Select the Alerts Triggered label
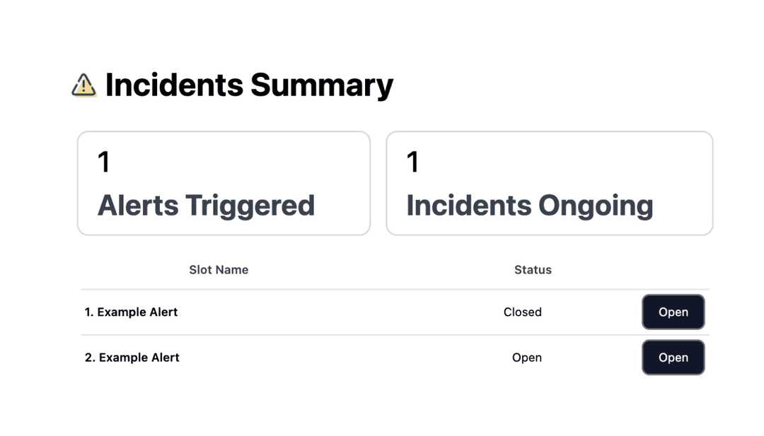The image size is (764, 436). click(x=207, y=205)
